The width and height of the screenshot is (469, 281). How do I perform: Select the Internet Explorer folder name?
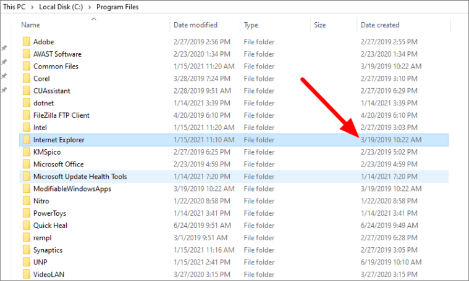coord(59,140)
